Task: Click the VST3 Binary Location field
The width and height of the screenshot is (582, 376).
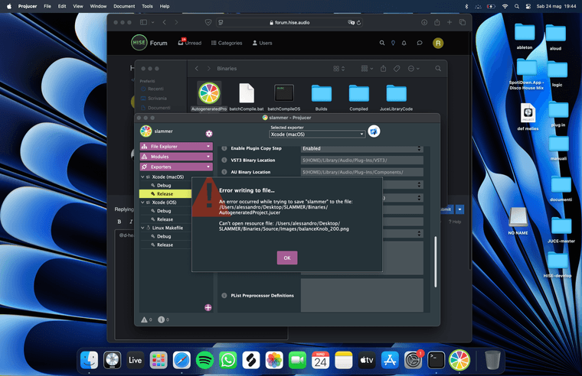Action: click(362, 160)
